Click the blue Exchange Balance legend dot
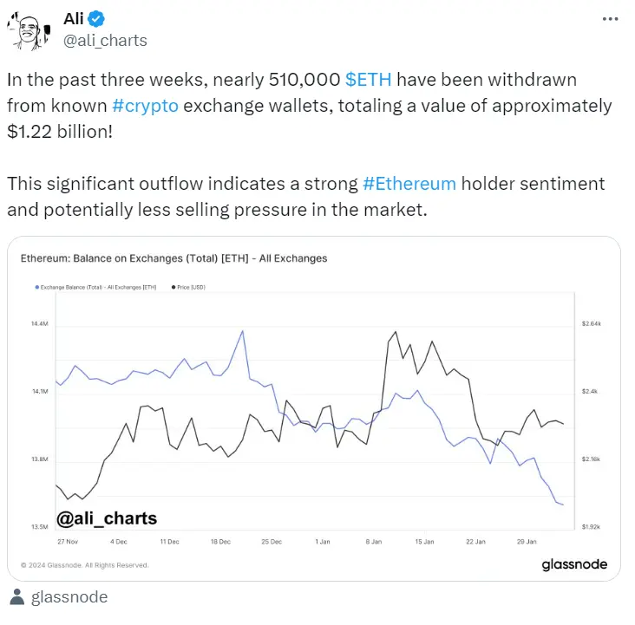The image size is (635, 625). 36,287
